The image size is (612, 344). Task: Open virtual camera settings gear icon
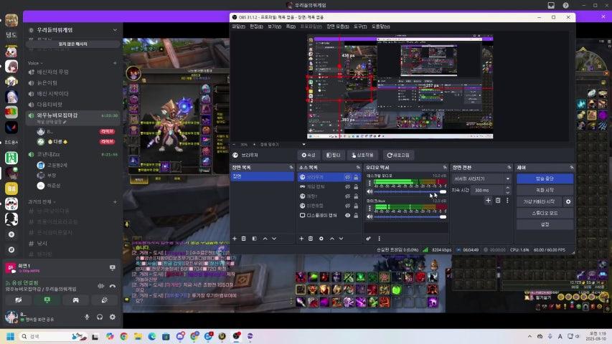[568, 201]
